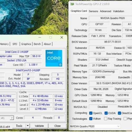Enable the Ray Tracing checkbox
This screenshot has width=132, height=132.
pos(106,119)
